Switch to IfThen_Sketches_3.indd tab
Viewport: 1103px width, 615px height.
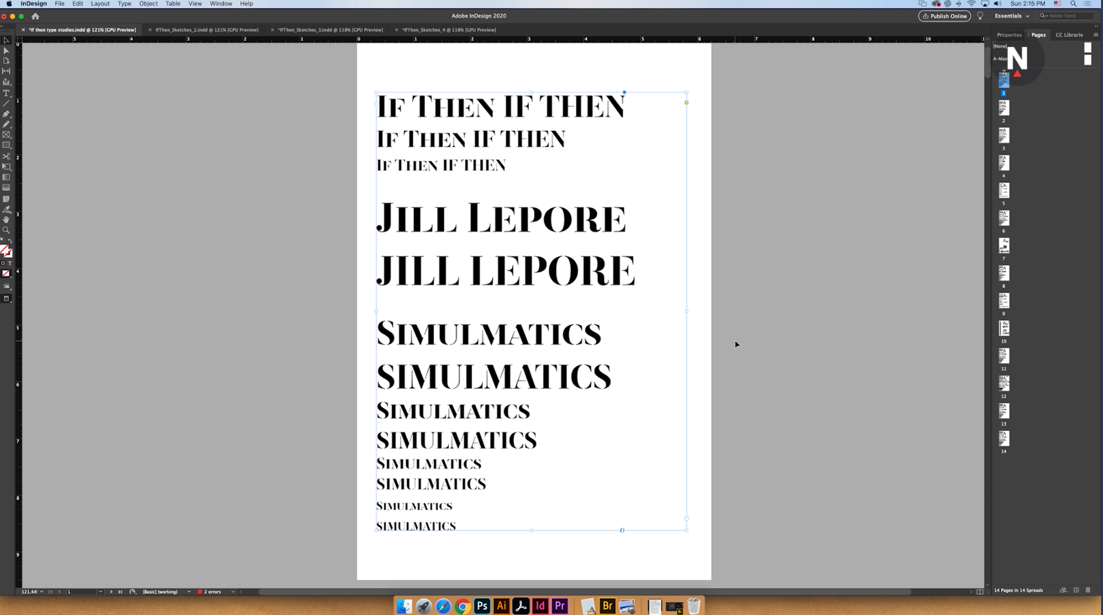(x=330, y=30)
